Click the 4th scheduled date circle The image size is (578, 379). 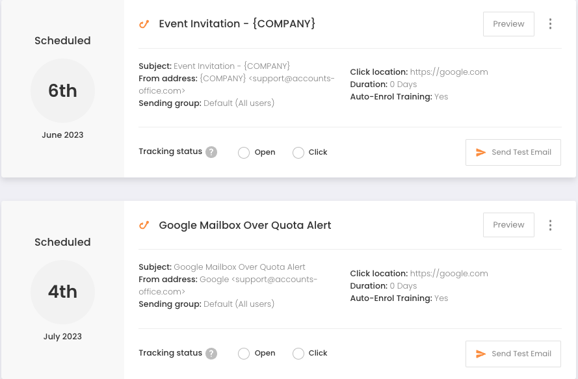62,292
